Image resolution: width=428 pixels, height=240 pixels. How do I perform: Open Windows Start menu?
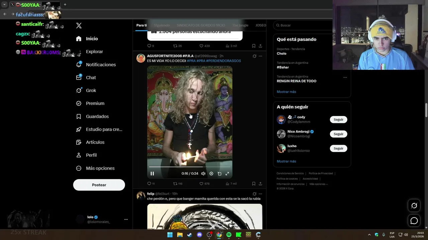[x=170, y=235]
